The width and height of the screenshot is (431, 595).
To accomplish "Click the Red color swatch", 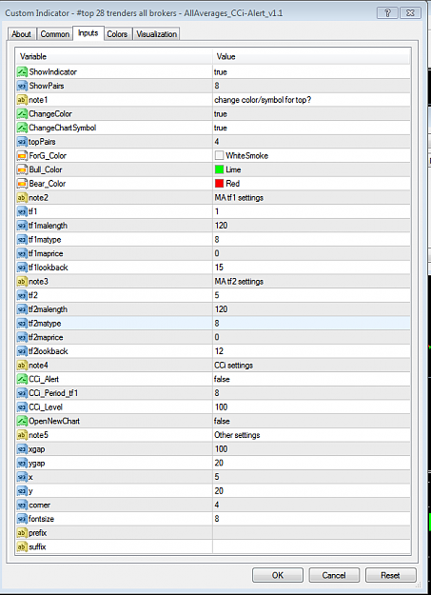I will [219, 184].
